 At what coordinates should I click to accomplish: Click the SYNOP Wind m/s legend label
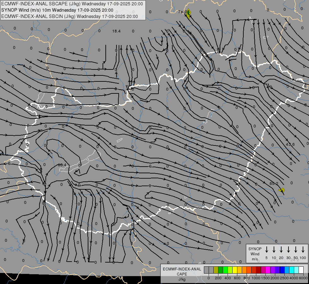coord(255,254)
